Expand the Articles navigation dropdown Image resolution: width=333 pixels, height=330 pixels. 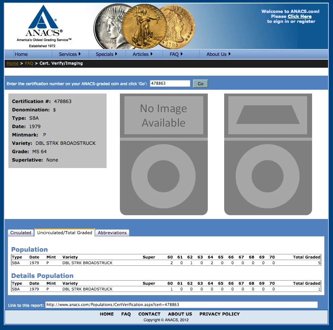[142, 54]
